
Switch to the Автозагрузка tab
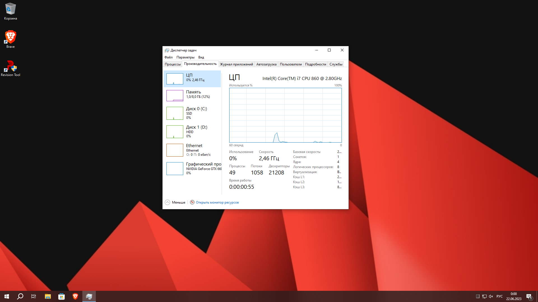tap(266, 64)
